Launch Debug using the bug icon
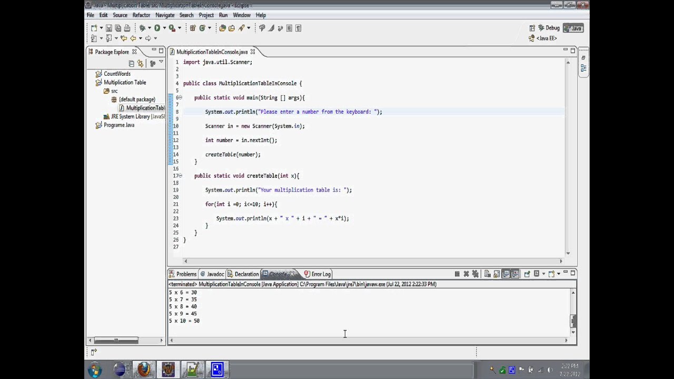 click(x=143, y=28)
